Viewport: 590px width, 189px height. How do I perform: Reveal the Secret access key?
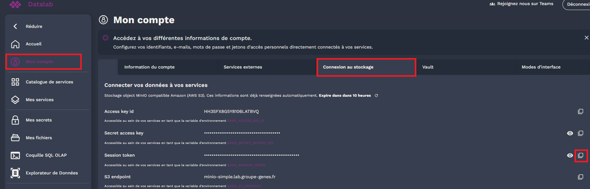pyautogui.click(x=570, y=133)
